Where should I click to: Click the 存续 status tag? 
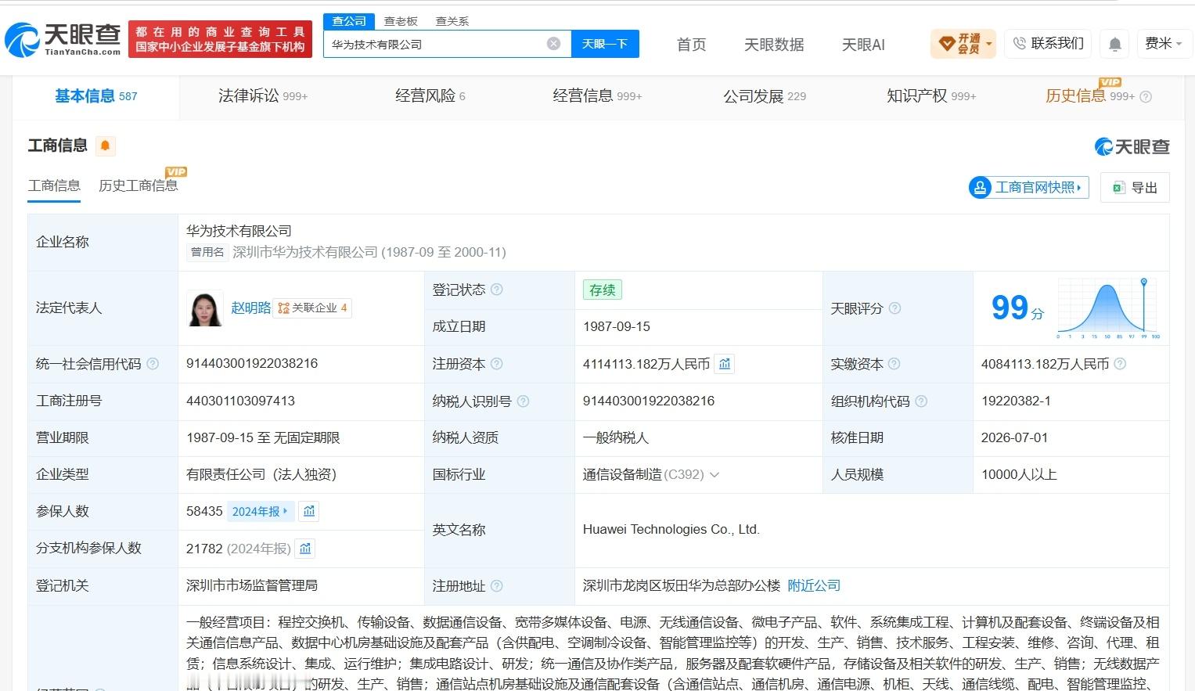(x=602, y=290)
